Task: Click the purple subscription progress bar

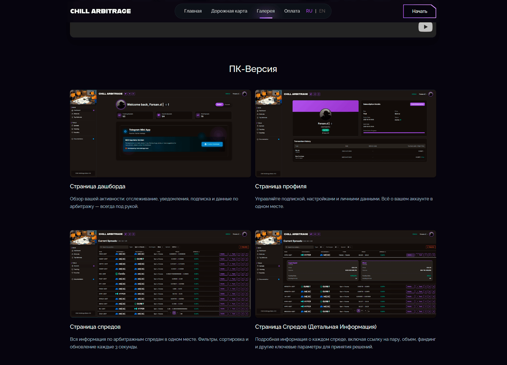Action: click(x=394, y=133)
